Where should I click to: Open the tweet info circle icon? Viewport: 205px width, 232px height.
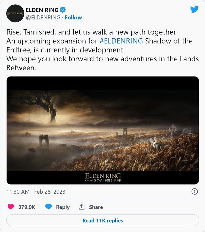(x=195, y=192)
